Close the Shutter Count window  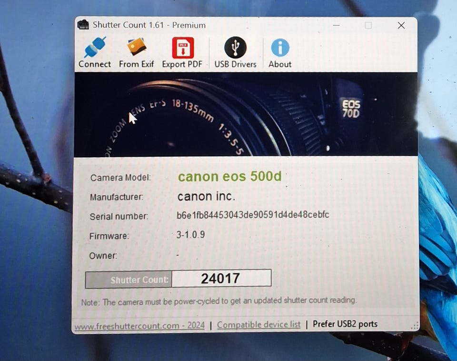point(401,26)
